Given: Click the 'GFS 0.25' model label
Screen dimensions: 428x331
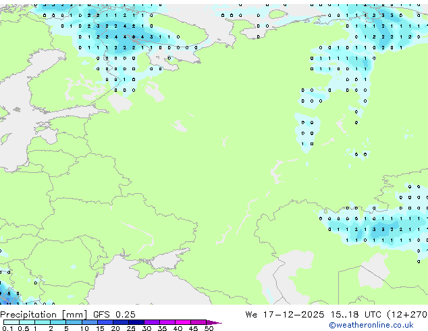Looking at the screenshot, I should point(114,315).
